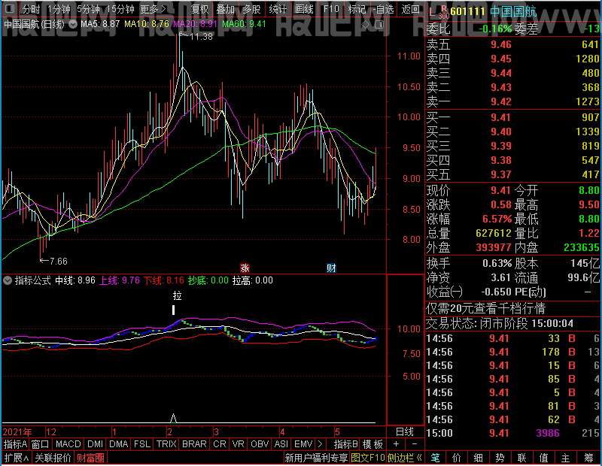
Task: Click 日线 period label at chart corner
Action: tap(405, 432)
